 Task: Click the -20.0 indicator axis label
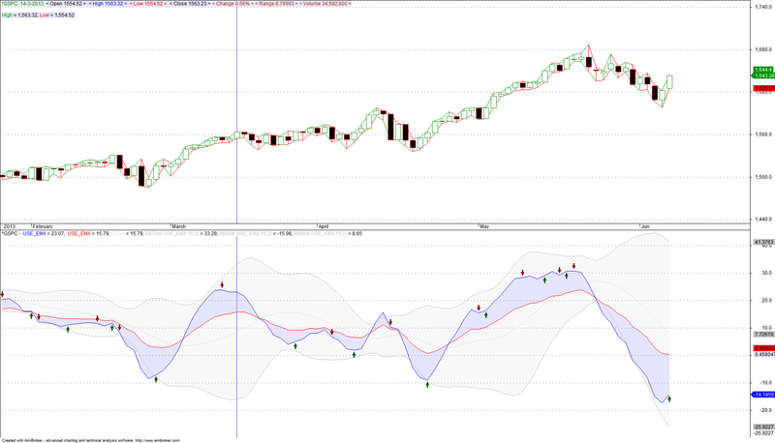(x=765, y=410)
